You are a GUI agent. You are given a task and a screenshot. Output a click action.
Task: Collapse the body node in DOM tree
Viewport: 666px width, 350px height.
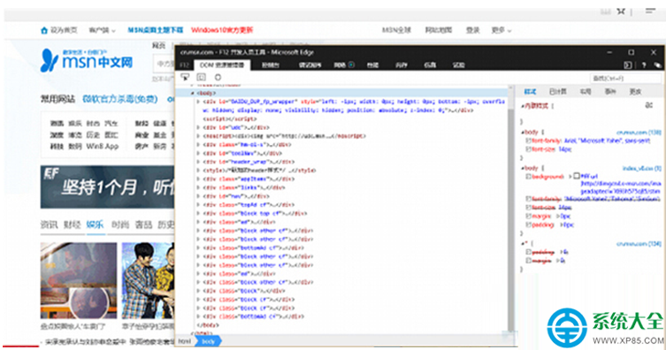click(193, 93)
